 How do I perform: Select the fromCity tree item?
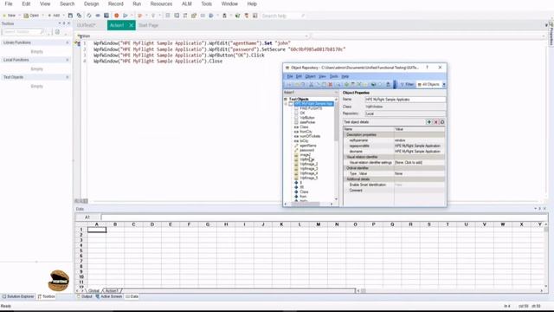306,132
